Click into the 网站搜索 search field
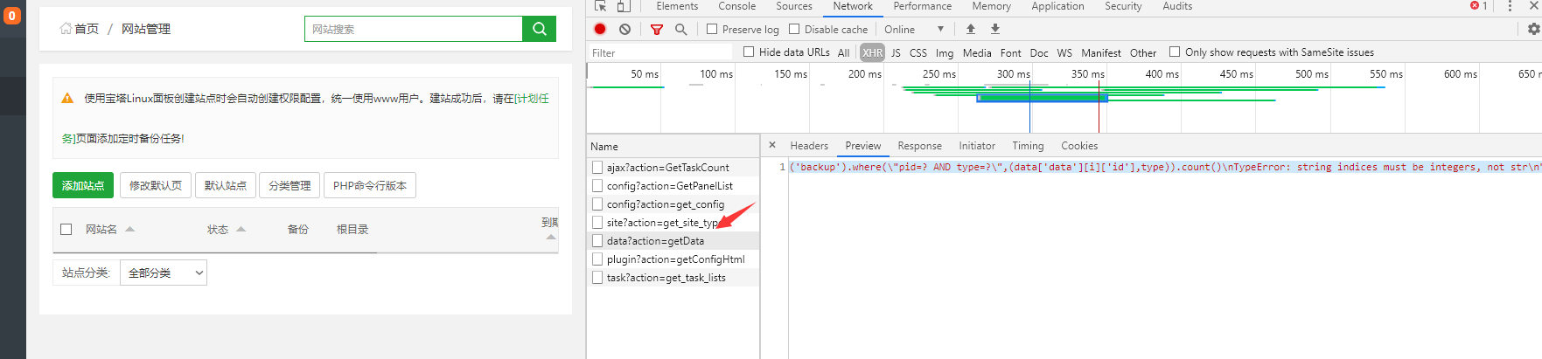The width and height of the screenshot is (1542, 359). click(x=414, y=29)
